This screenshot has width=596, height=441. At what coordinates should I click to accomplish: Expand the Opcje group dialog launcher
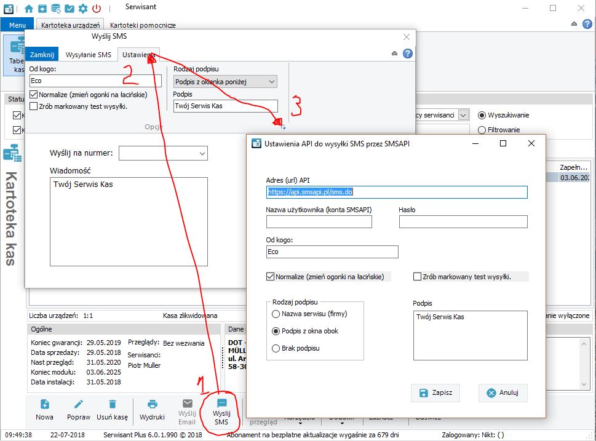pos(283,127)
